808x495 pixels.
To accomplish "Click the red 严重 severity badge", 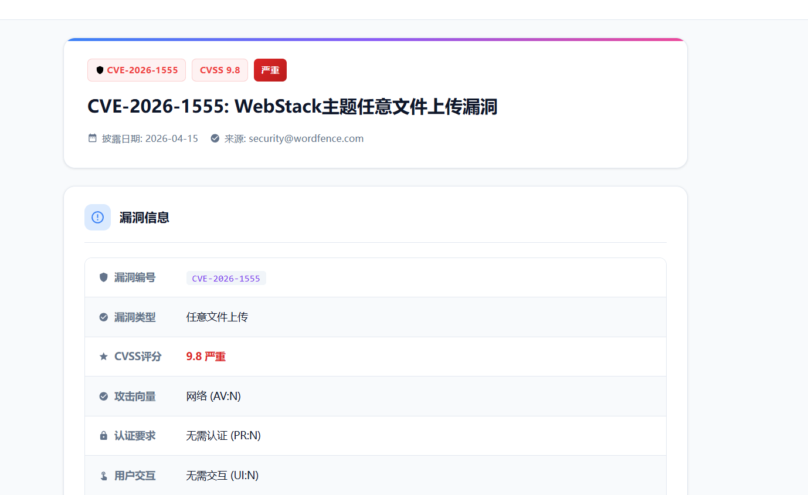I will click(270, 70).
